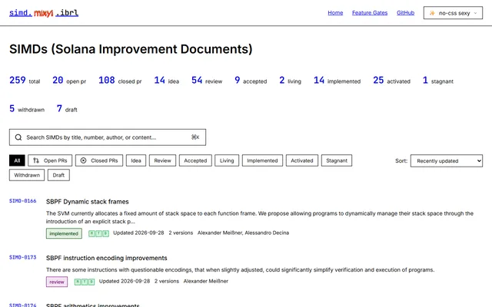Viewport: 492px width, 307px height.
Task: Click the review status badge
Action: coord(57,282)
